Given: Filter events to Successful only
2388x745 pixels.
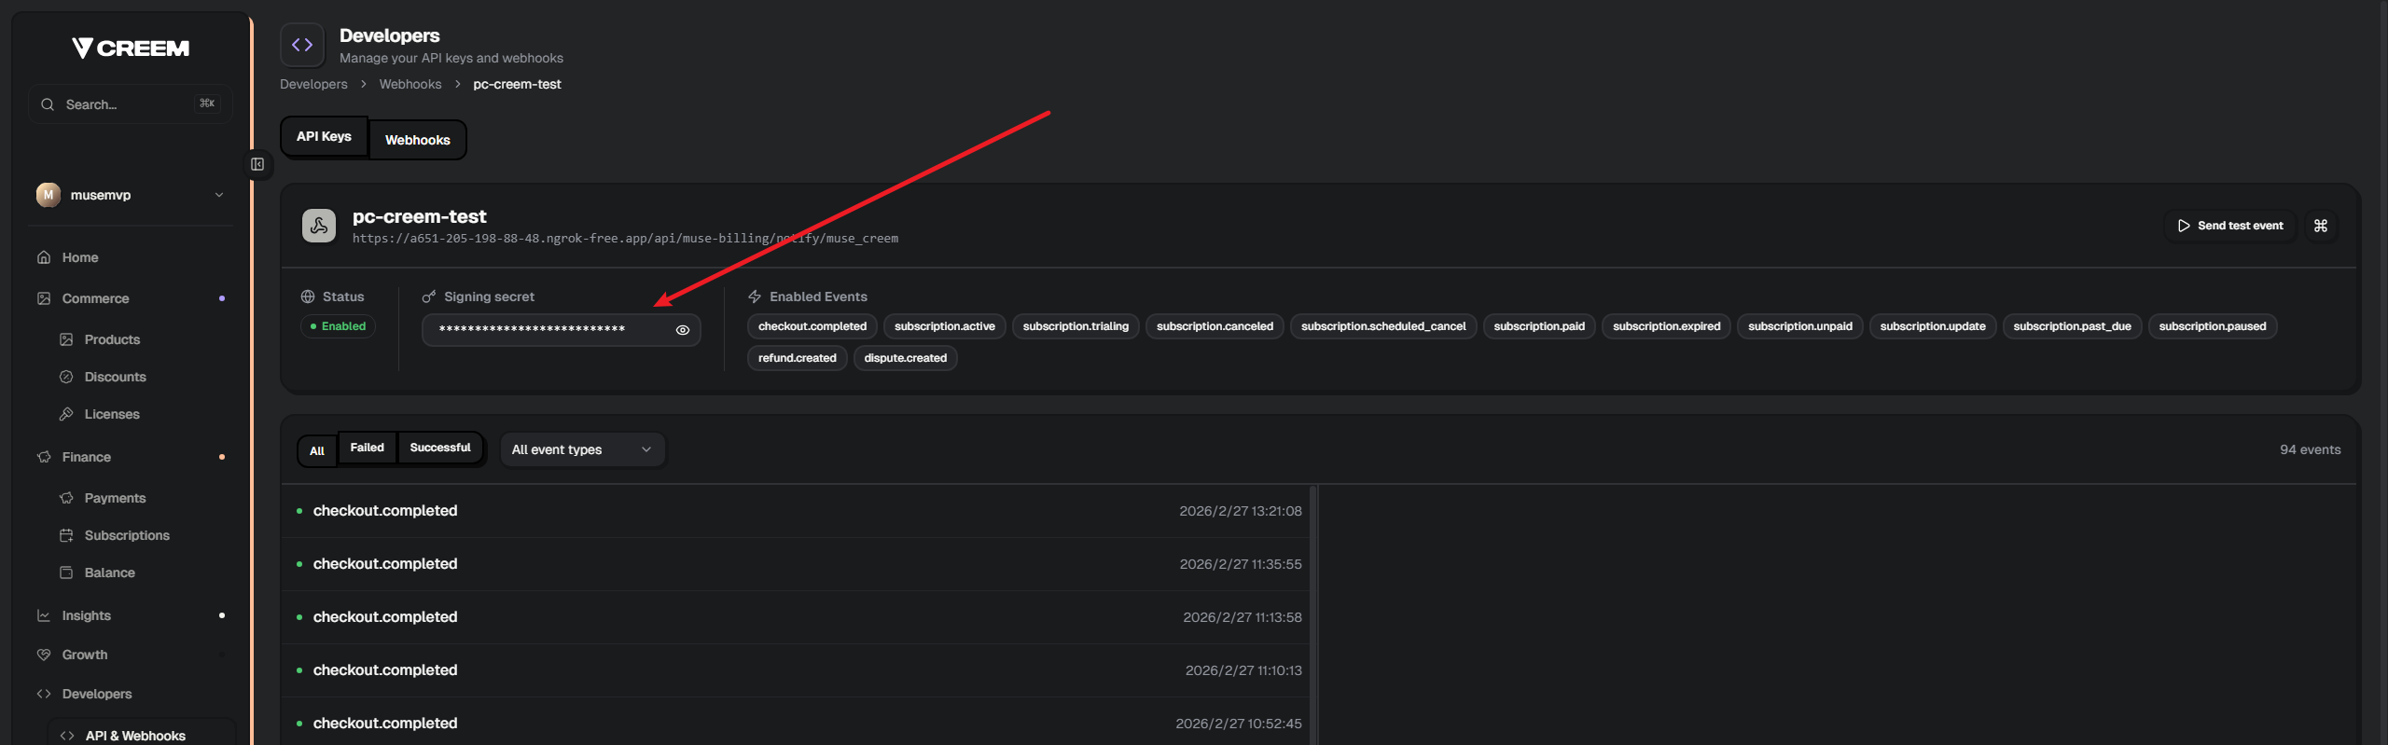Looking at the screenshot, I should pyautogui.click(x=439, y=448).
